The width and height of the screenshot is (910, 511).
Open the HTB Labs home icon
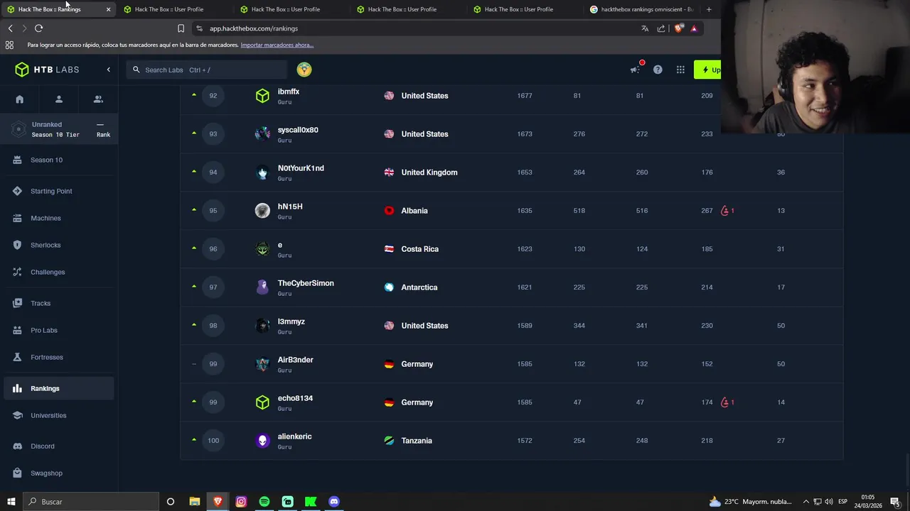click(x=20, y=99)
